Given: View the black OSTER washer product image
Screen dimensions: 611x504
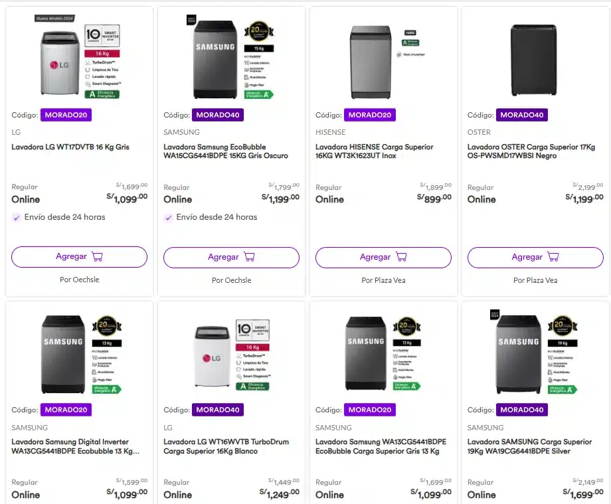Looking at the screenshot, I should pyautogui.click(x=533, y=60).
